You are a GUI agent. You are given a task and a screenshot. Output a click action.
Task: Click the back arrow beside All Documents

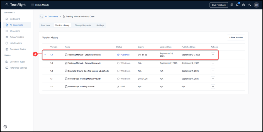42,16
